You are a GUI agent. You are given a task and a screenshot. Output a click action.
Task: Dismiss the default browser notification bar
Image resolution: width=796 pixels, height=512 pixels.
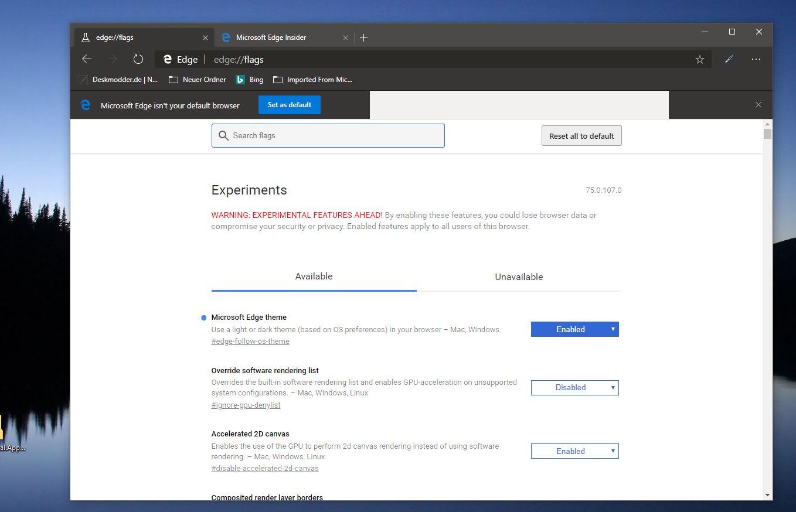tap(758, 105)
